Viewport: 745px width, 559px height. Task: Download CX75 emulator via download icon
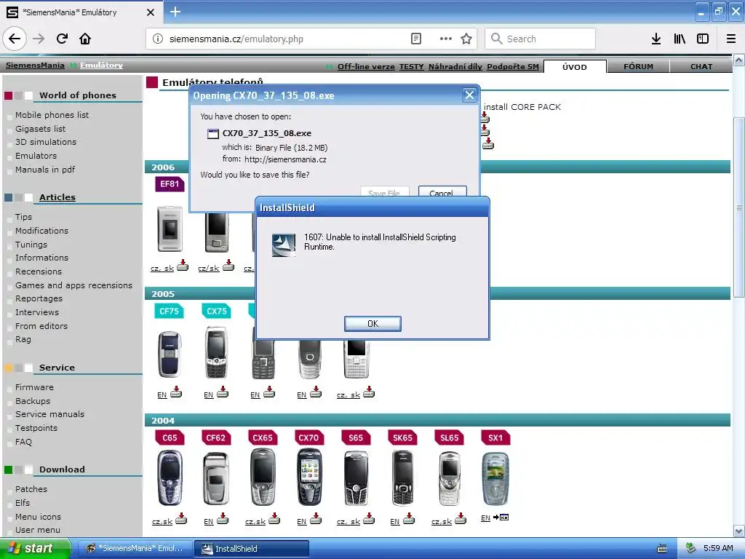223,392
